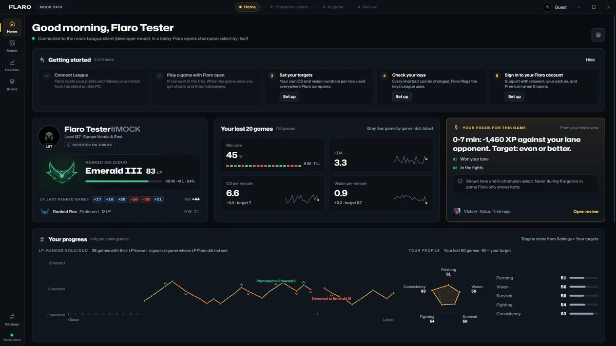
Task: Click the layers stack icon at top right
Action: coord(598,35)
